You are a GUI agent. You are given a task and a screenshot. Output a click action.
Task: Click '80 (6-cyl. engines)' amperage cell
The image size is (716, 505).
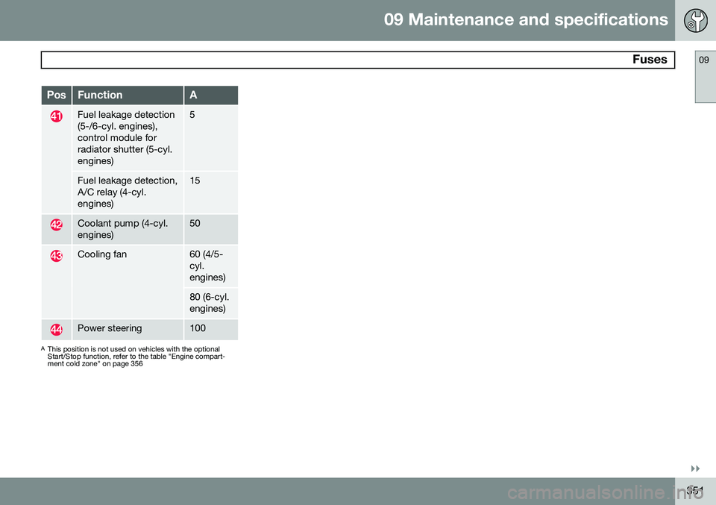pyautogui.click(x=211, y=303)
